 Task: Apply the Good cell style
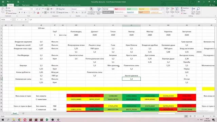[x=132, y=9]
